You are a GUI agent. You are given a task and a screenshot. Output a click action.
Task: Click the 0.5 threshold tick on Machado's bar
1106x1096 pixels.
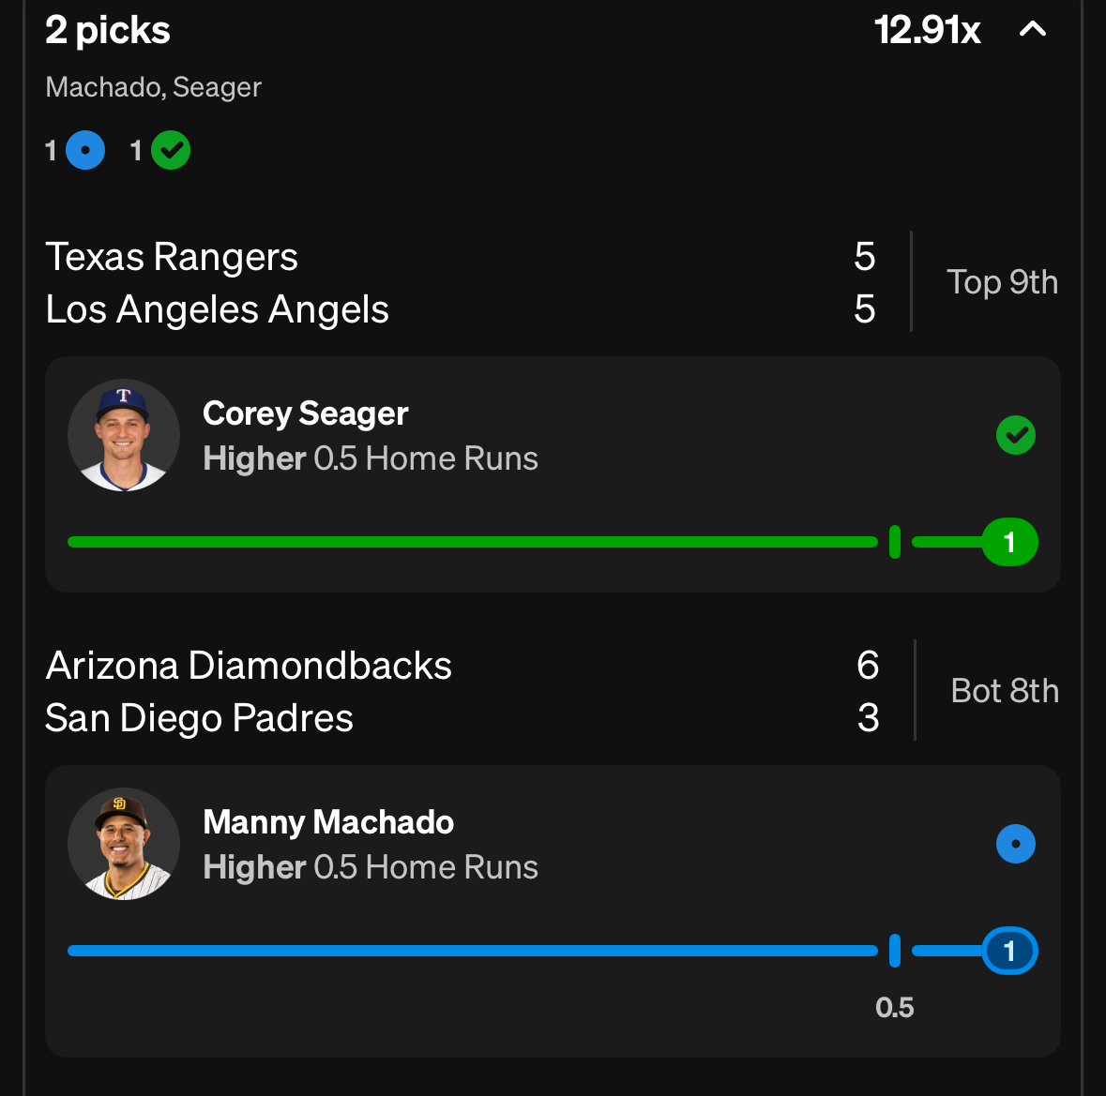pos(895,951)
